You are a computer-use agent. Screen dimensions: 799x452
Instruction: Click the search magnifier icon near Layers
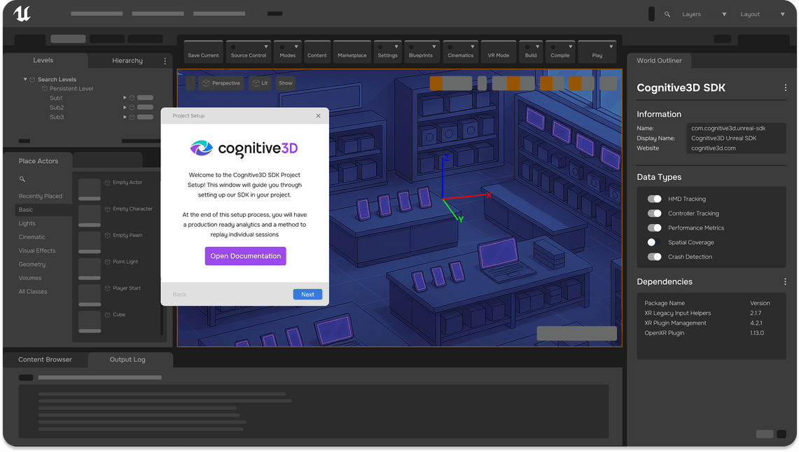pos(667,14)
